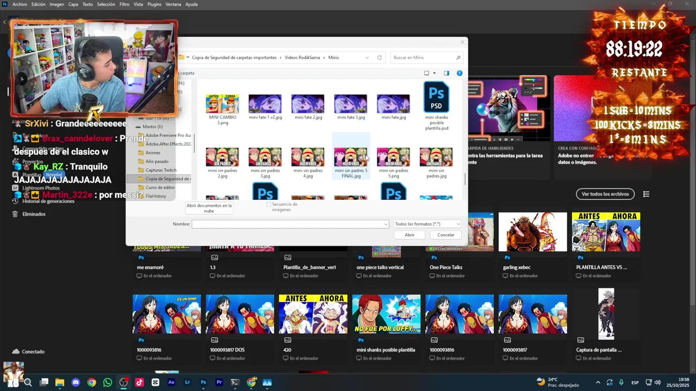Open the garling xebec recent file
Image resolution: width=696 pixels, height=391 pixels.
[532, 244]
